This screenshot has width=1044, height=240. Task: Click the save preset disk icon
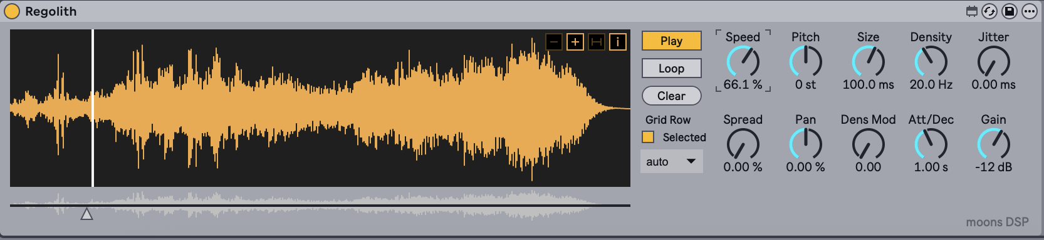(x=1010, y=11)
